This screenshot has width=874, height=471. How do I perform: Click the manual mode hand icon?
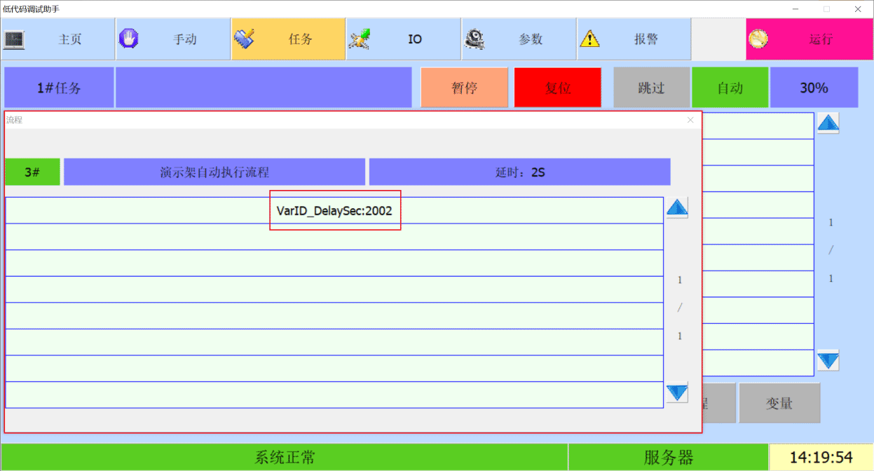(x=128, y=39)
